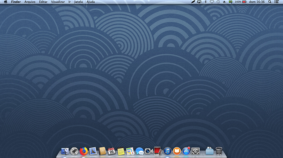Open the Messages chat bubble icon
This screenshot has width=283, height=158.
[139, 151]
